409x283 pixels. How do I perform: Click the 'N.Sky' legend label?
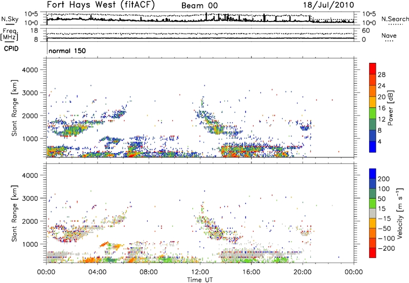tap(10, 19)
